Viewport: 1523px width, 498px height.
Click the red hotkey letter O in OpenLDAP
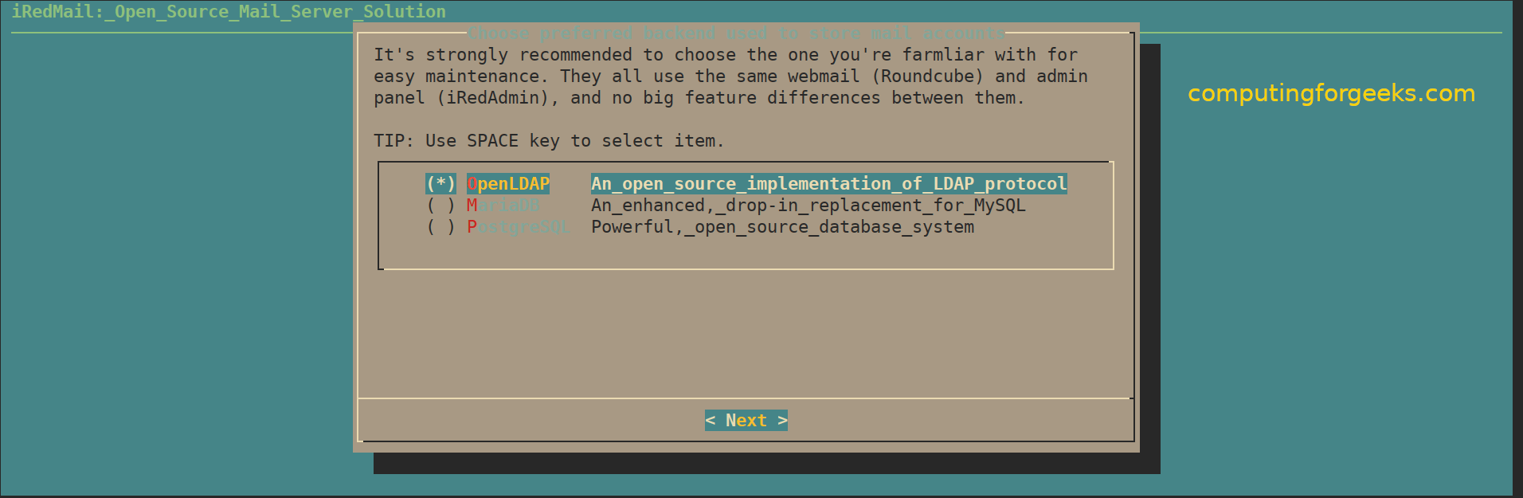(x=472, y=184)
